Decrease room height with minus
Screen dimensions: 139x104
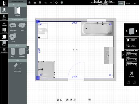133,65
